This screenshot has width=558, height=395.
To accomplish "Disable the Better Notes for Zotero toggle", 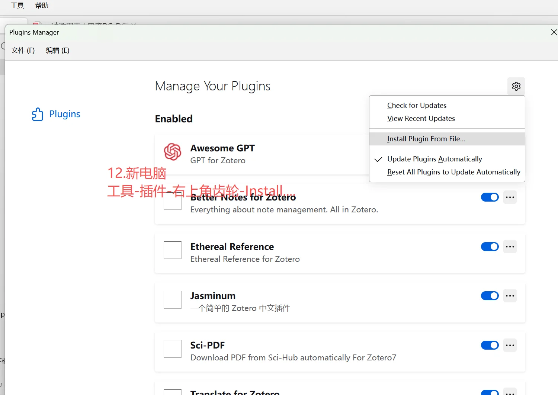I will 490,197.
